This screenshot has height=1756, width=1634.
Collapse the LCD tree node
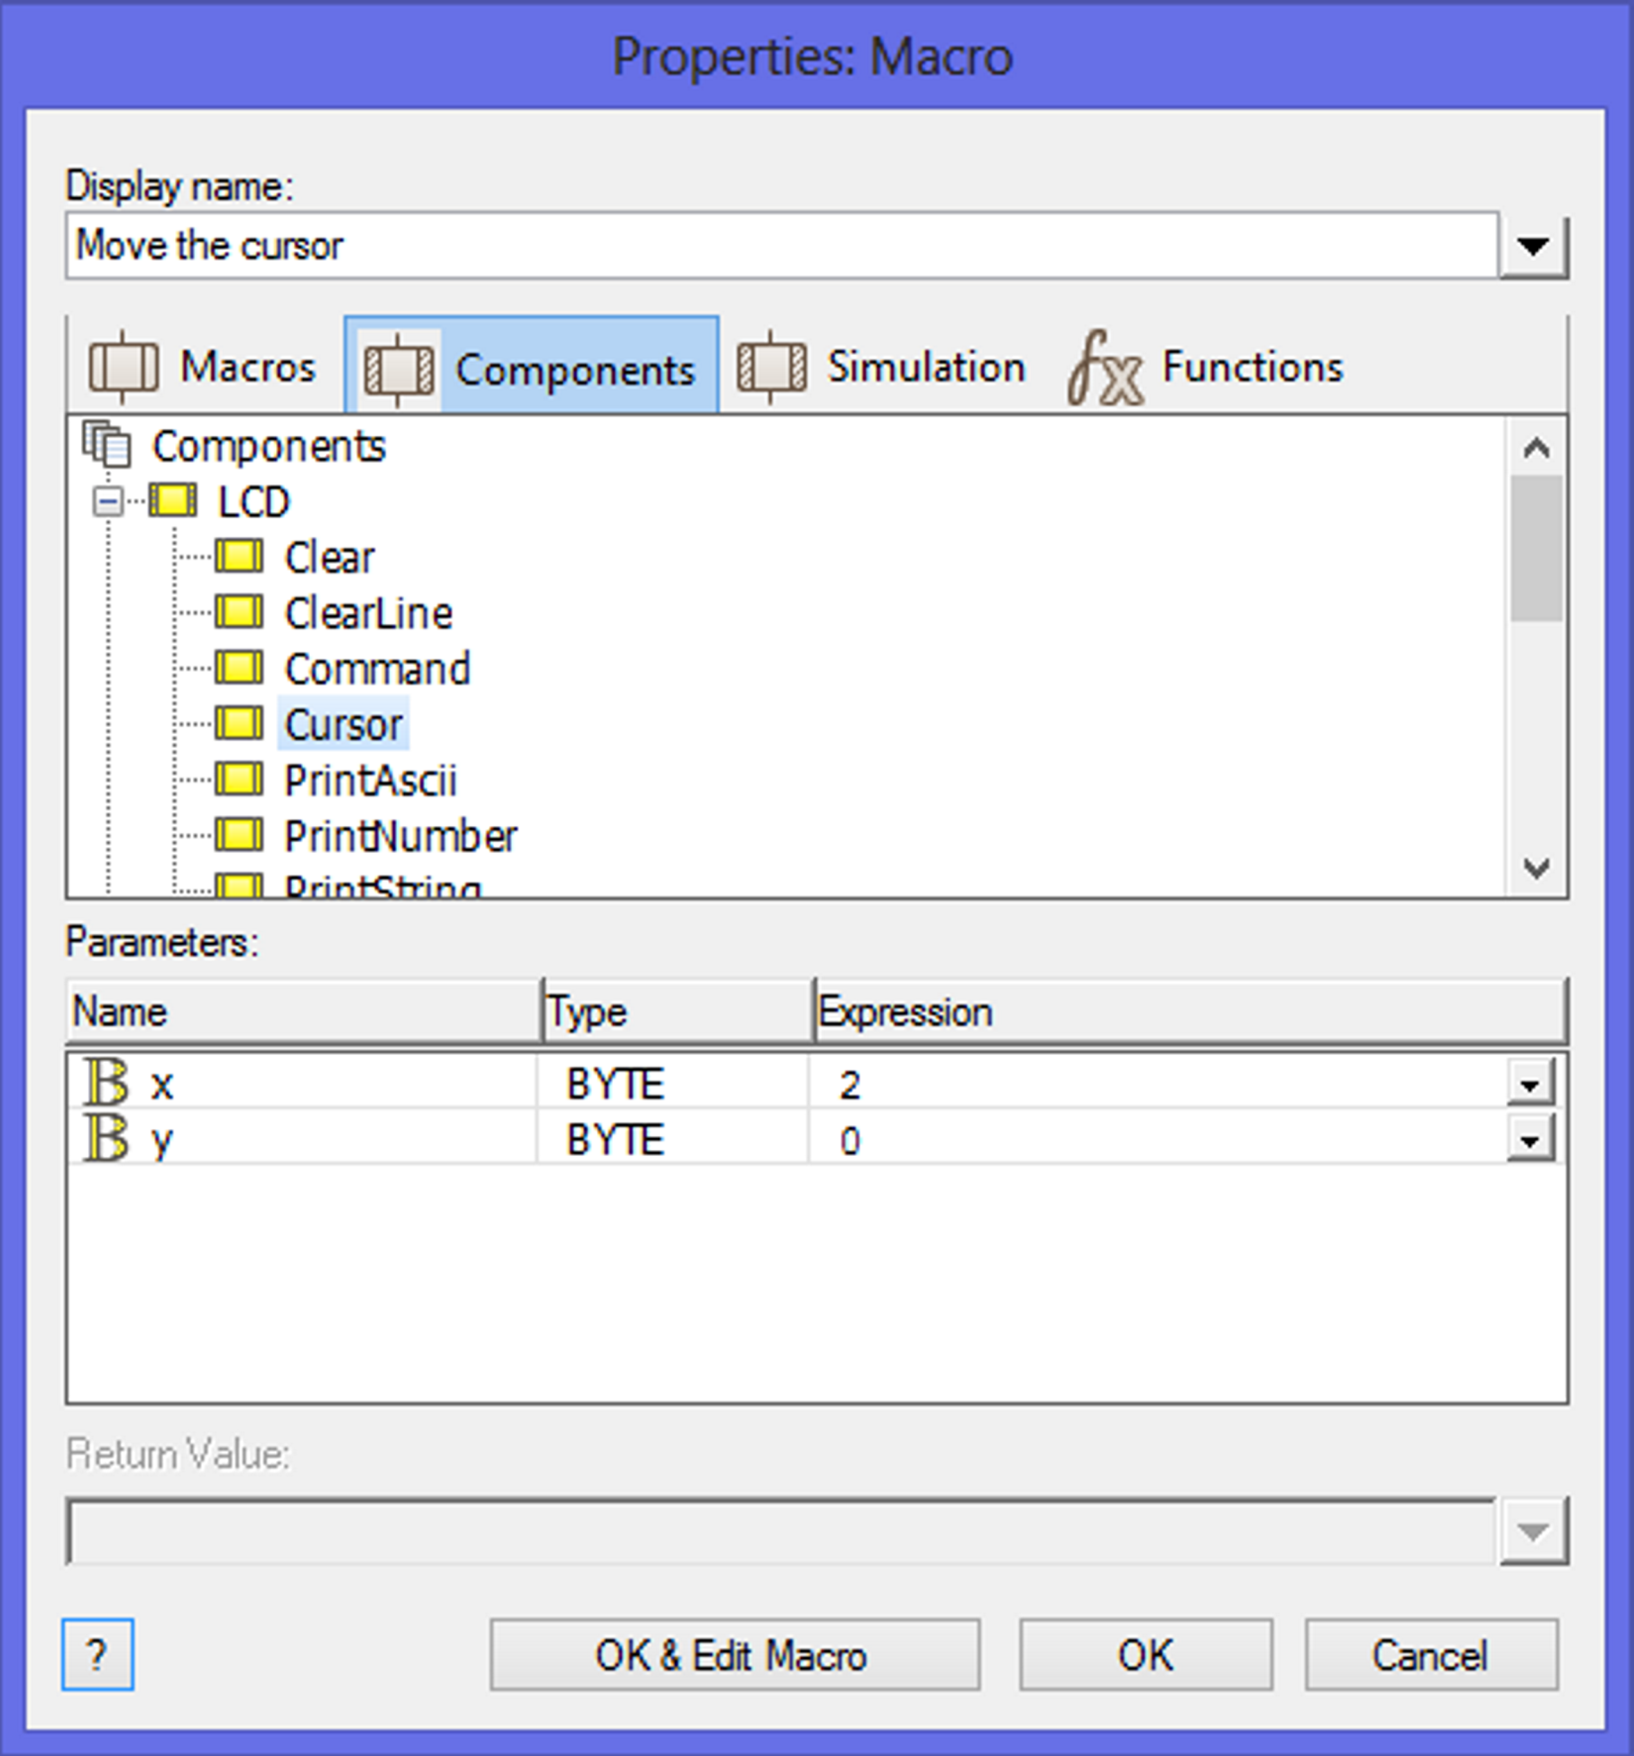click(x=108, y=502)
